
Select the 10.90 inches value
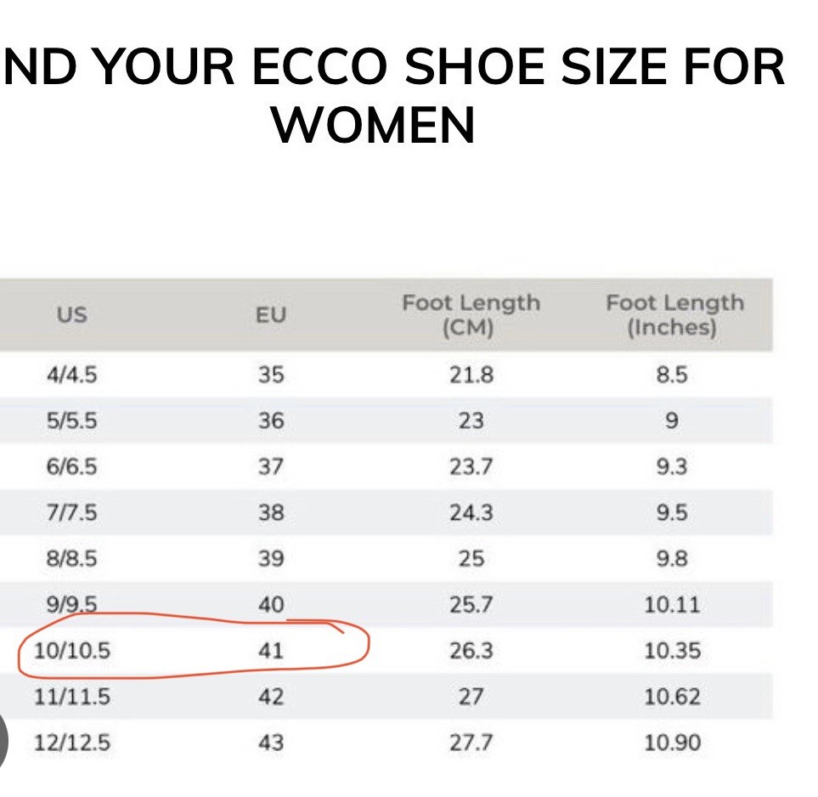point(673,743)
